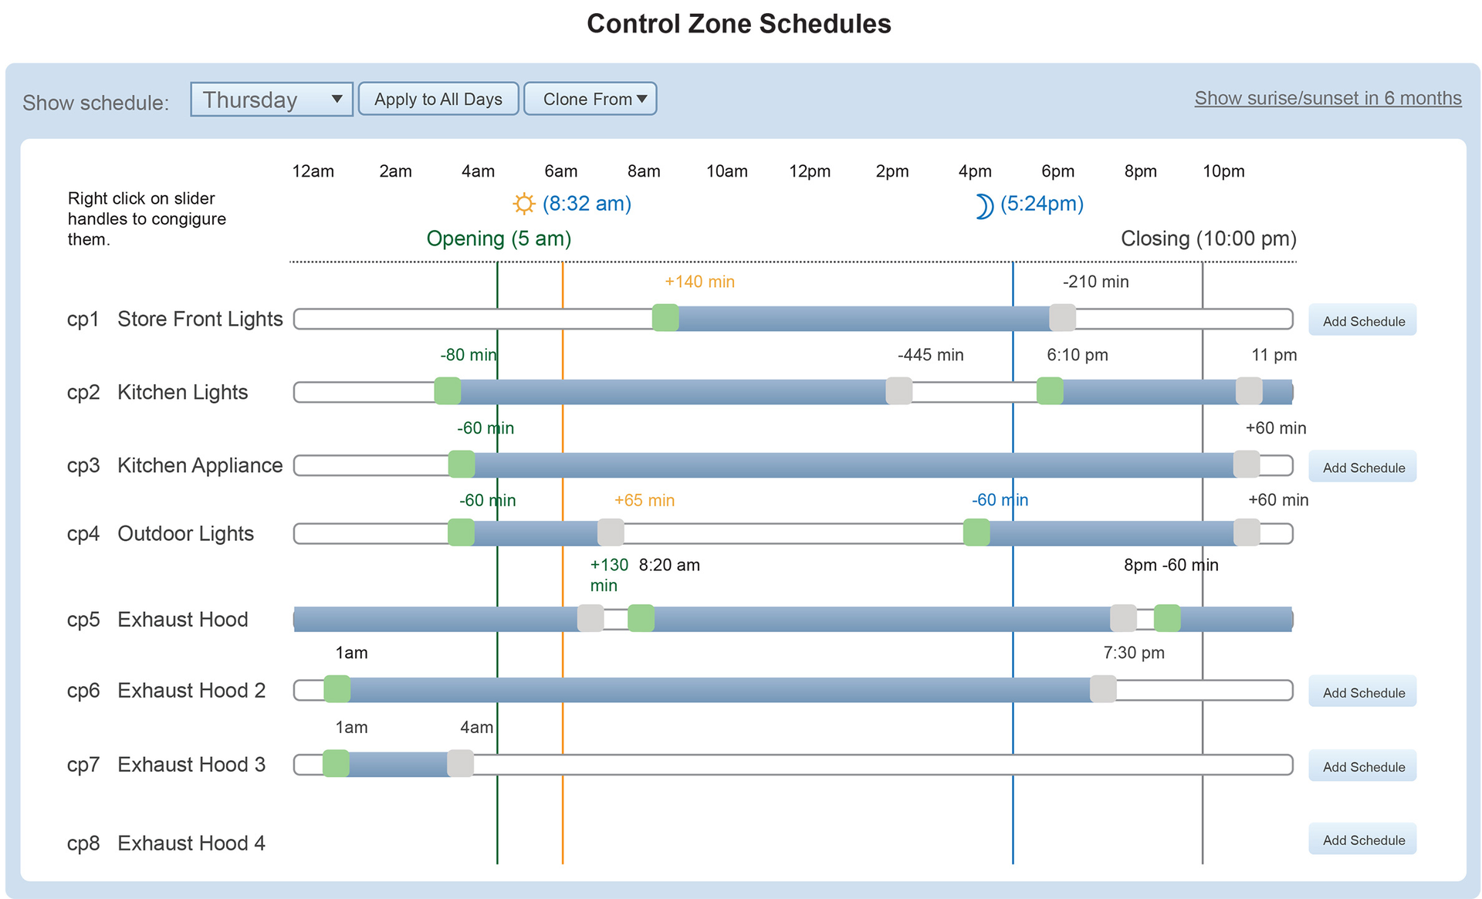Click Kitchen Appliance green start handle

tap(462, 465)
